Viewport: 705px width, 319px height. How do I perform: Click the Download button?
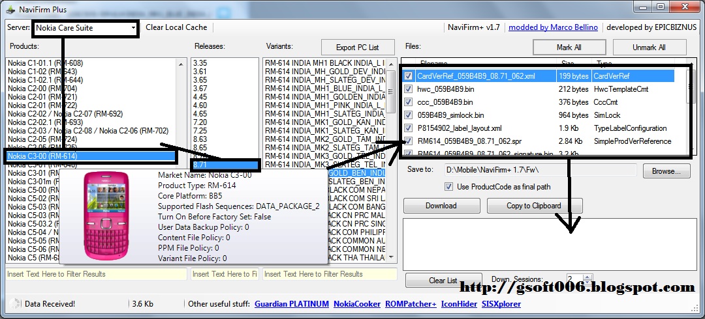click(x=441, y=206)
